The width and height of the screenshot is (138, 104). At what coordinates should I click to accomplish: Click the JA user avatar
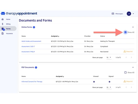[129, 14]
